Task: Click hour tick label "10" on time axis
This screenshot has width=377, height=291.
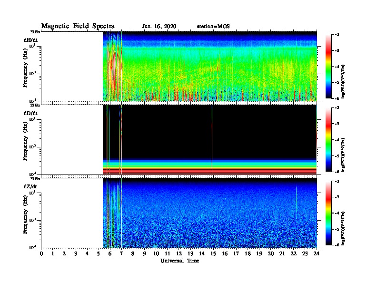Action: [x=156, y=253]
